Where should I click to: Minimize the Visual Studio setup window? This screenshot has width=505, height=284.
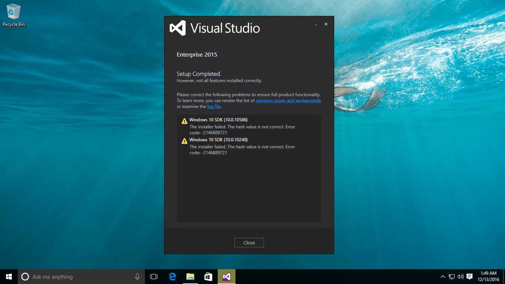tap(316, 24)
